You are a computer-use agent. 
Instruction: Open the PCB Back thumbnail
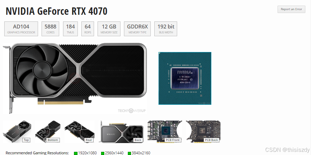click(203, 131)
